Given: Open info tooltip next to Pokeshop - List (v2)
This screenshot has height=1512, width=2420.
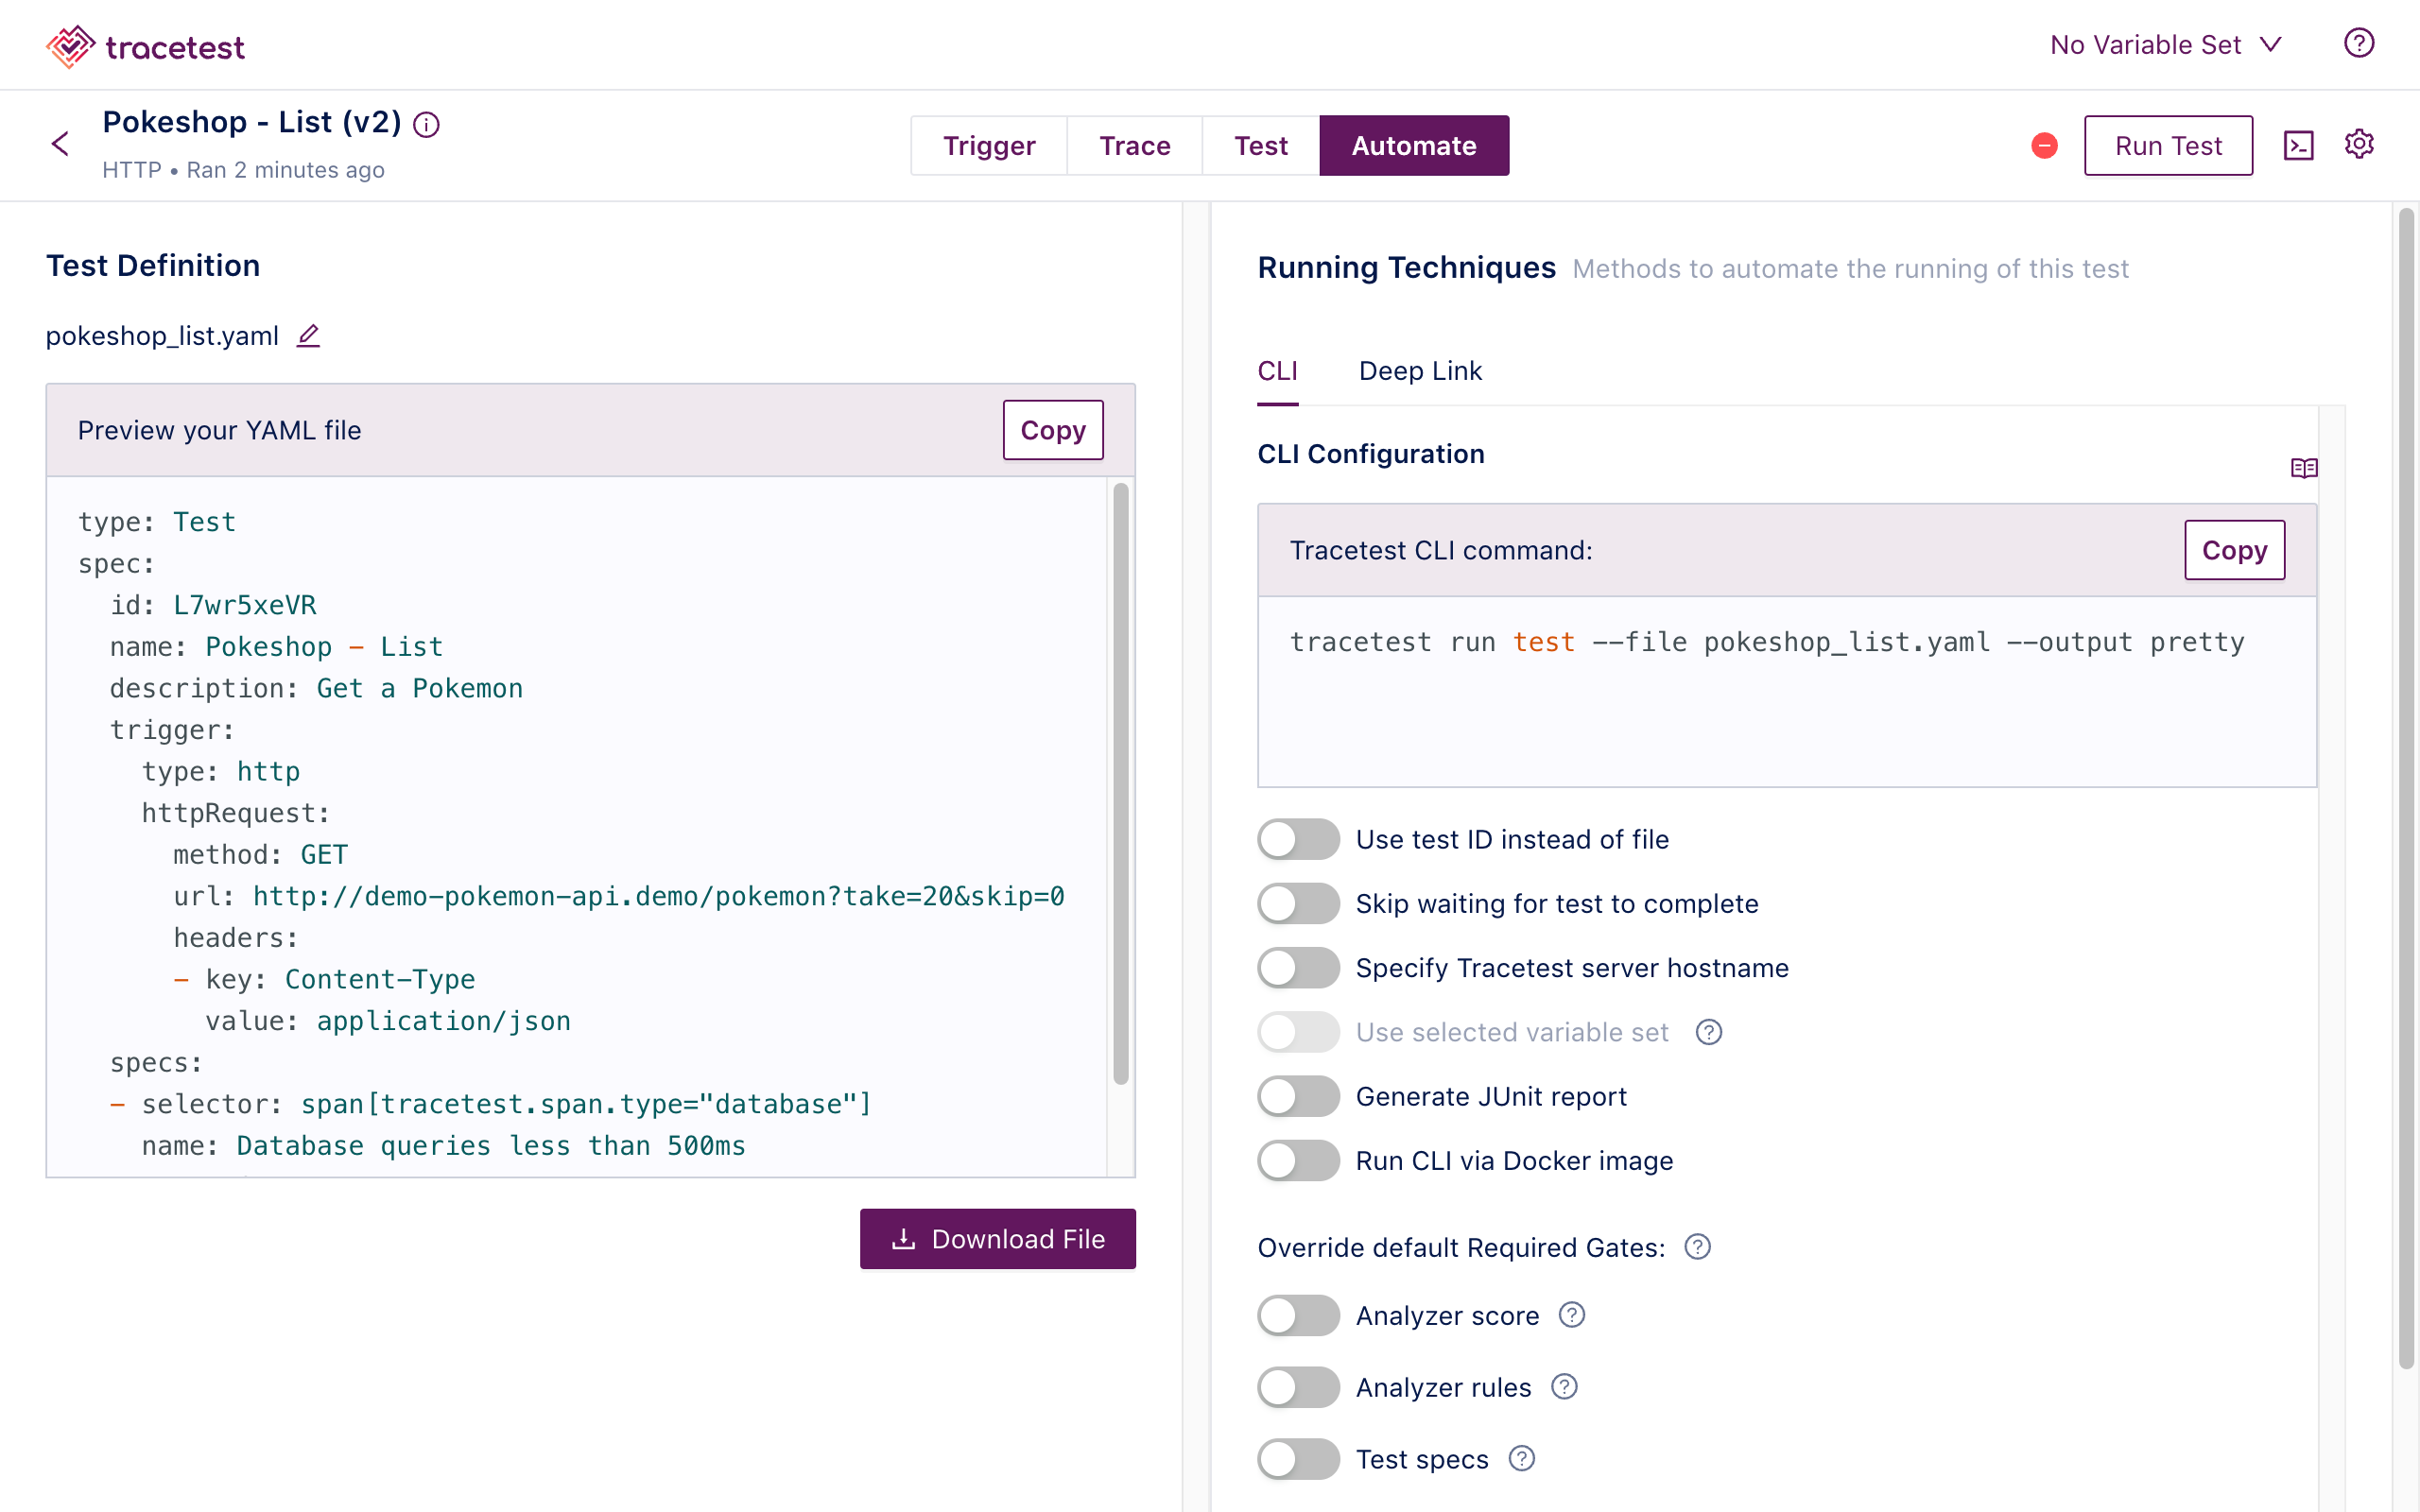Looking at the screenshot, I should coord(427,124).
